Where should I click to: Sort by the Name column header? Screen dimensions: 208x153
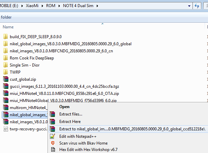coord(8,27)
